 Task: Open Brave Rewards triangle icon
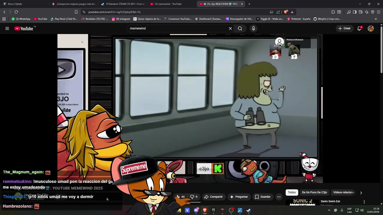coord(292,12)
